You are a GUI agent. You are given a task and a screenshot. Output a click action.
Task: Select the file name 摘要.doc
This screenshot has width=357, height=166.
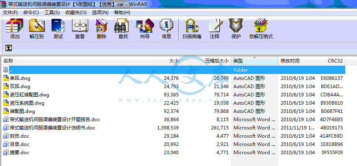20,152
